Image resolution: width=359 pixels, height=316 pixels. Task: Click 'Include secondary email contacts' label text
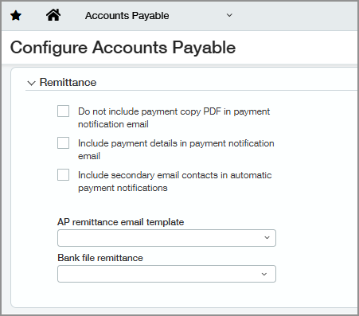coord(174,181)
